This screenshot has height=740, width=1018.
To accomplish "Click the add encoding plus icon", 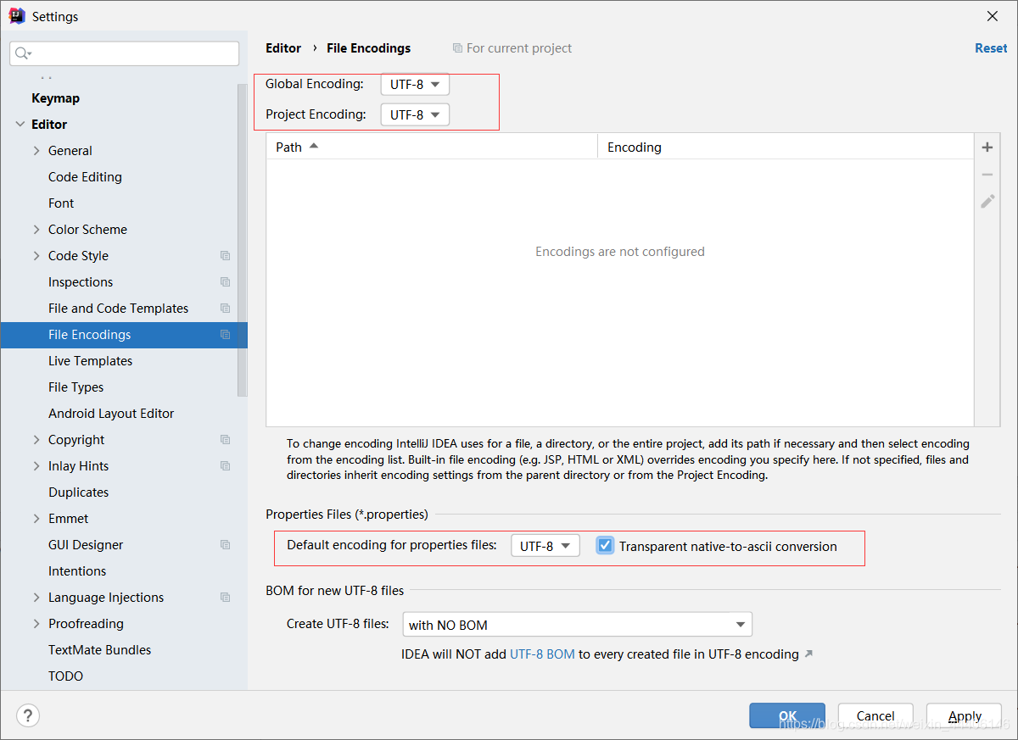I will pos(987,147).
